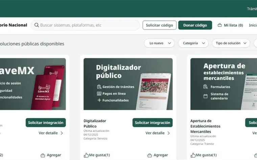Screen dimensions: 257x160
Task: Open the Tipo de solución dropdown
Action: point(231,43)
